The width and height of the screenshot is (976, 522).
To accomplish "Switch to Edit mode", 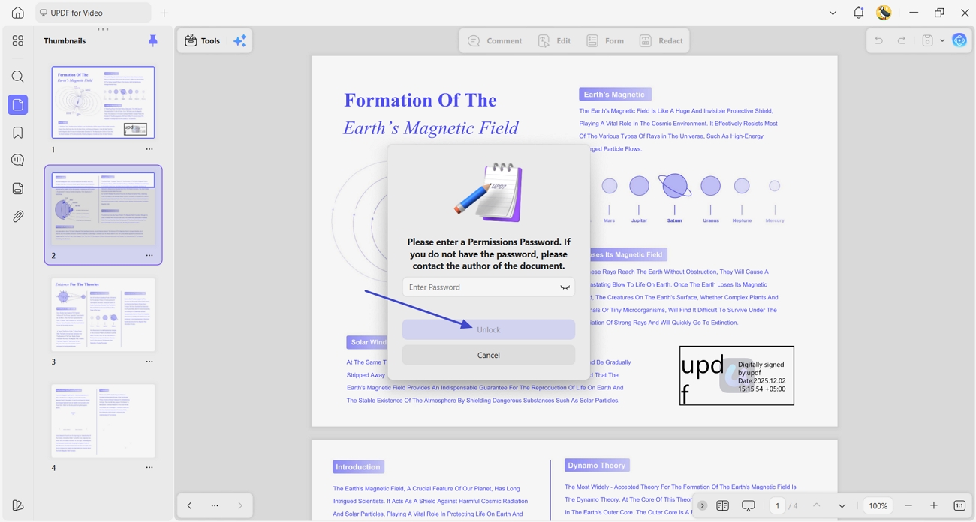I will 555,41.
